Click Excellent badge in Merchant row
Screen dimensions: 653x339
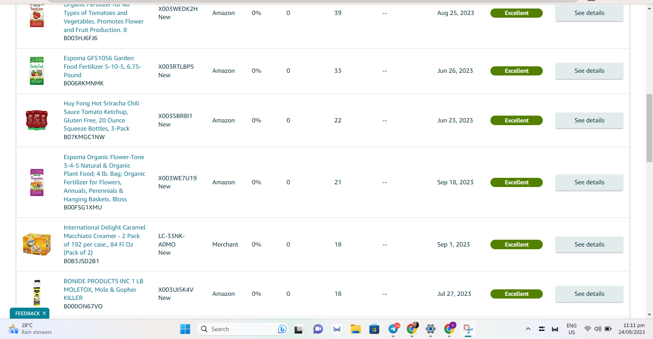click(516, 244)
